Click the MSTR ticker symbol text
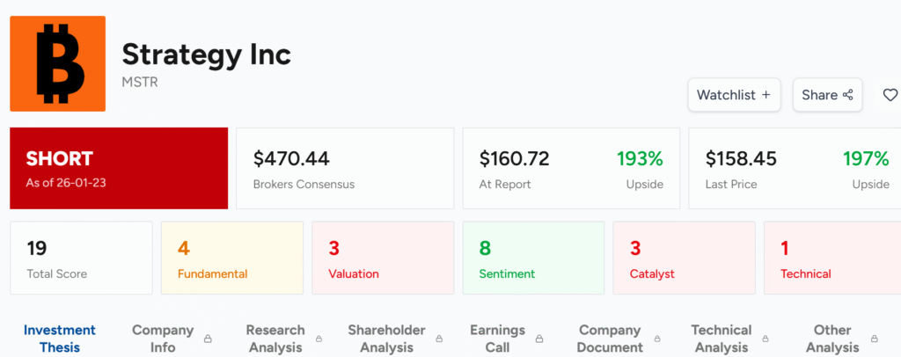This screenshot has width=901, height=357. [139, 82]
